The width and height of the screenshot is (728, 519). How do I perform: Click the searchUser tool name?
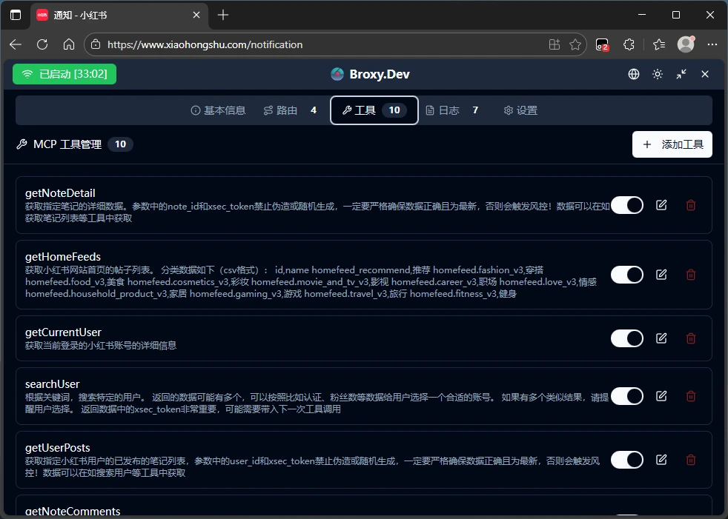(x=52, y=384)
